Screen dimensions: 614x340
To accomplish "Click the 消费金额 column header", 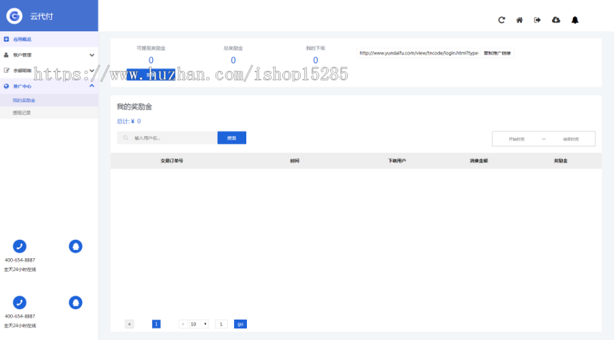I will point(478,161).
